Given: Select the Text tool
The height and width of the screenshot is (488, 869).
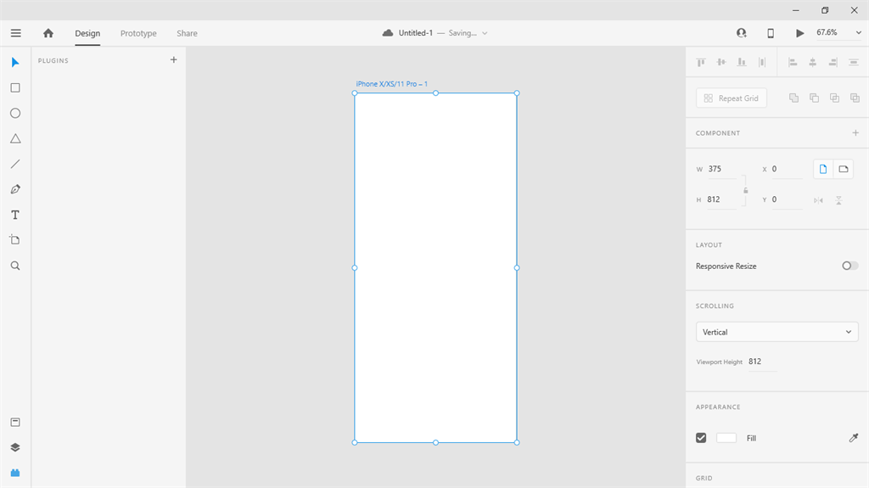Looking at the screenshot, I should tap(15, 215).
